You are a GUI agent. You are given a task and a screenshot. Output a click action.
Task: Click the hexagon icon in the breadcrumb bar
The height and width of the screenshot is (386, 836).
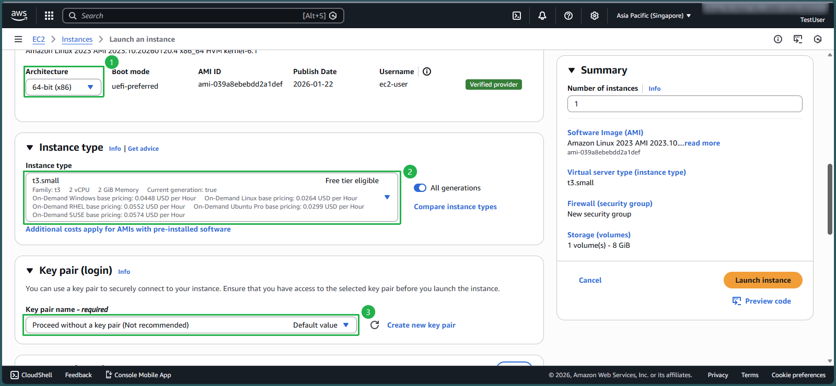coord(818,39)
